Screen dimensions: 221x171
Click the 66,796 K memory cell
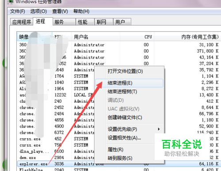coord(209,114)
